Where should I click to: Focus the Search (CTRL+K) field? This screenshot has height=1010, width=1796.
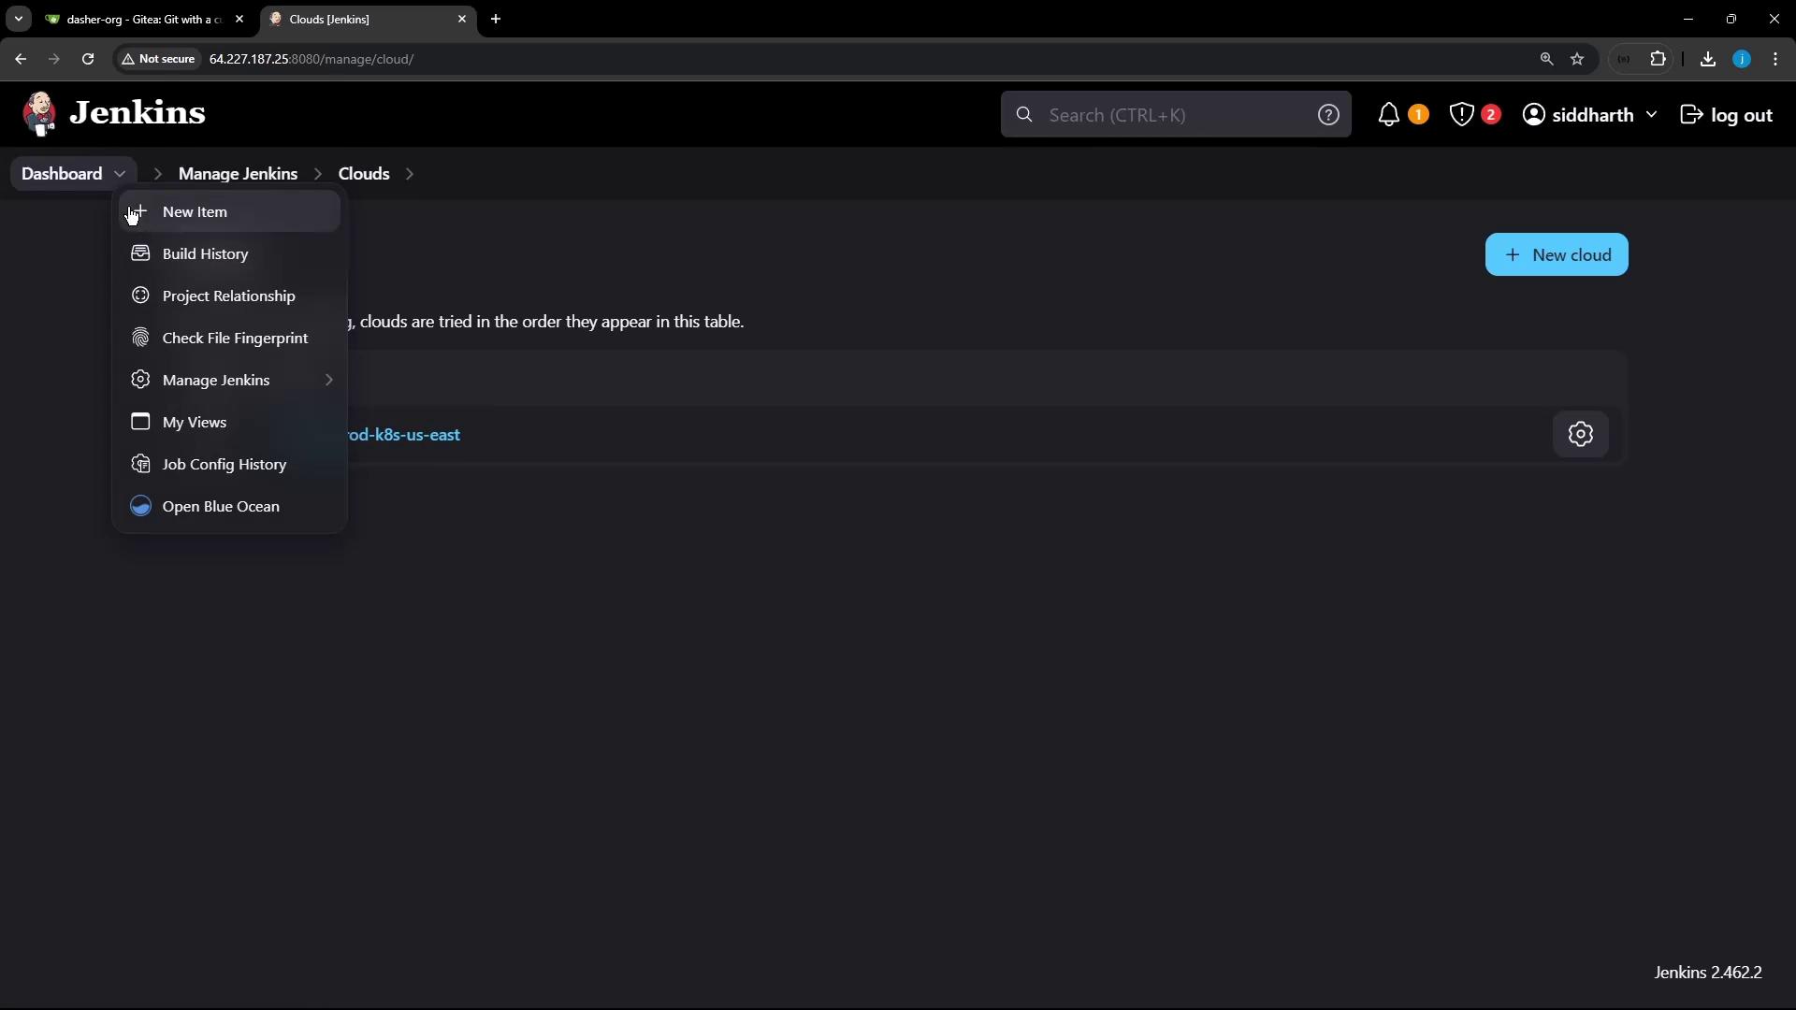(x=1169, y=115)
